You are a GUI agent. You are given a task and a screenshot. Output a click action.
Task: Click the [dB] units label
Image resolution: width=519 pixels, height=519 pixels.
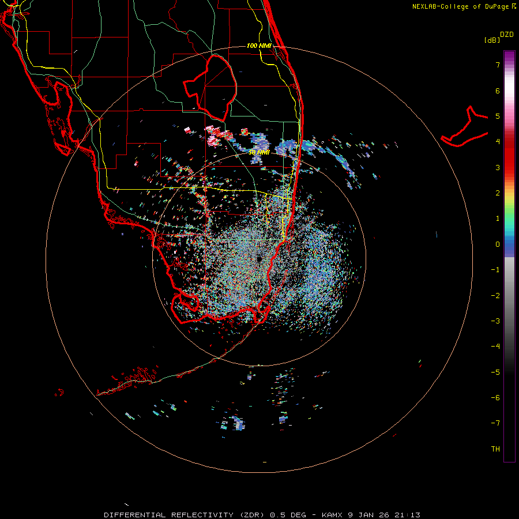(492, 40)
